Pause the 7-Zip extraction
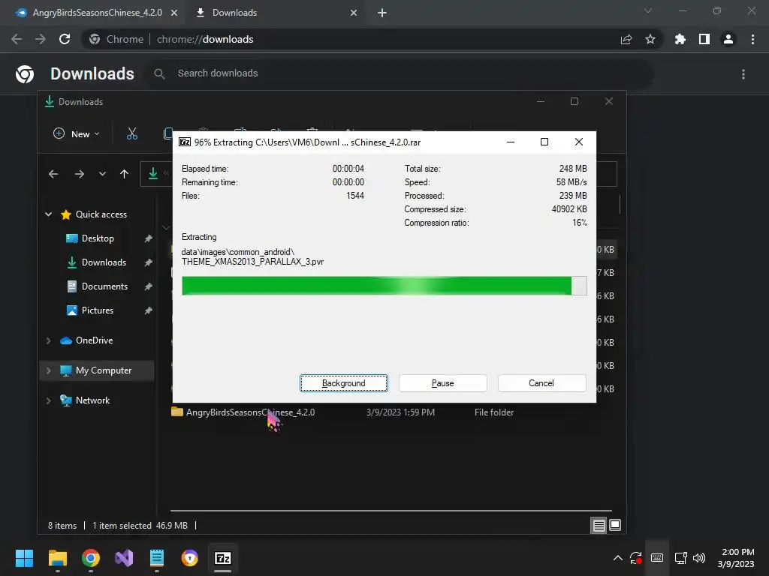Viewport: 769px width, 576px height. click(x=442, y=383)
